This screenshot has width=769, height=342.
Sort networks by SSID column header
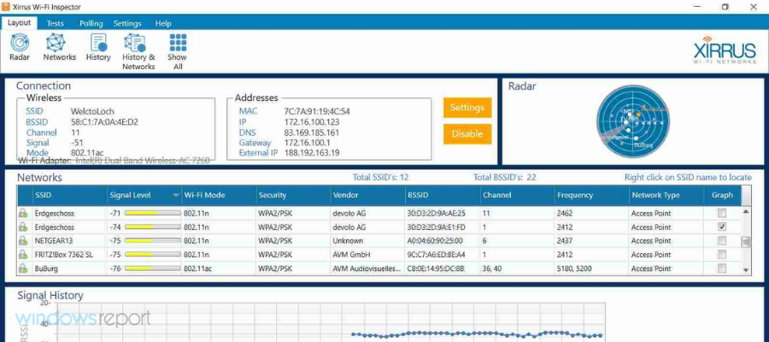click(70, 195)
